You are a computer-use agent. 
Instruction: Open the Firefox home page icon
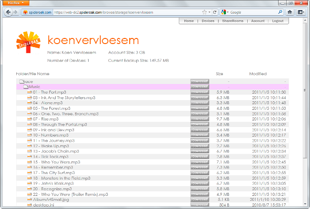pos(290,12)
